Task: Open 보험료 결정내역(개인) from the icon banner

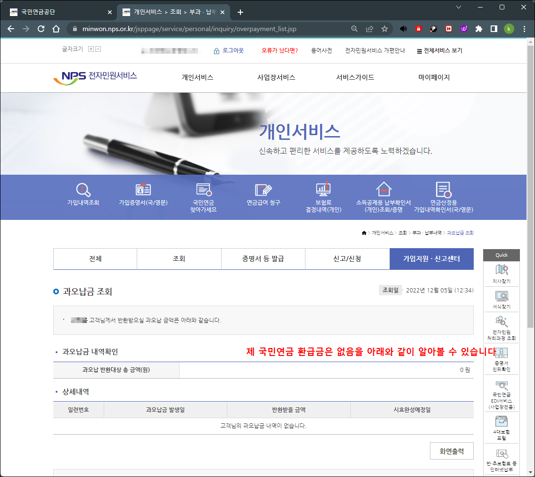Action: tap(323, 197)
